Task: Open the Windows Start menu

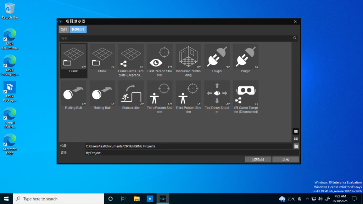Action: (x=6, y=199)
